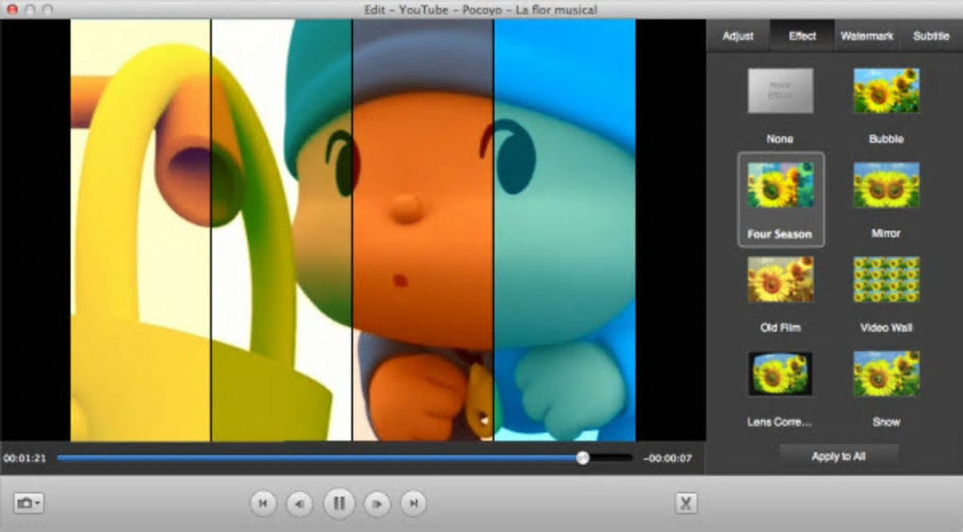Go to the Subtitle tab
Viewport: 963px width, 532px height.
click(931, 36)
